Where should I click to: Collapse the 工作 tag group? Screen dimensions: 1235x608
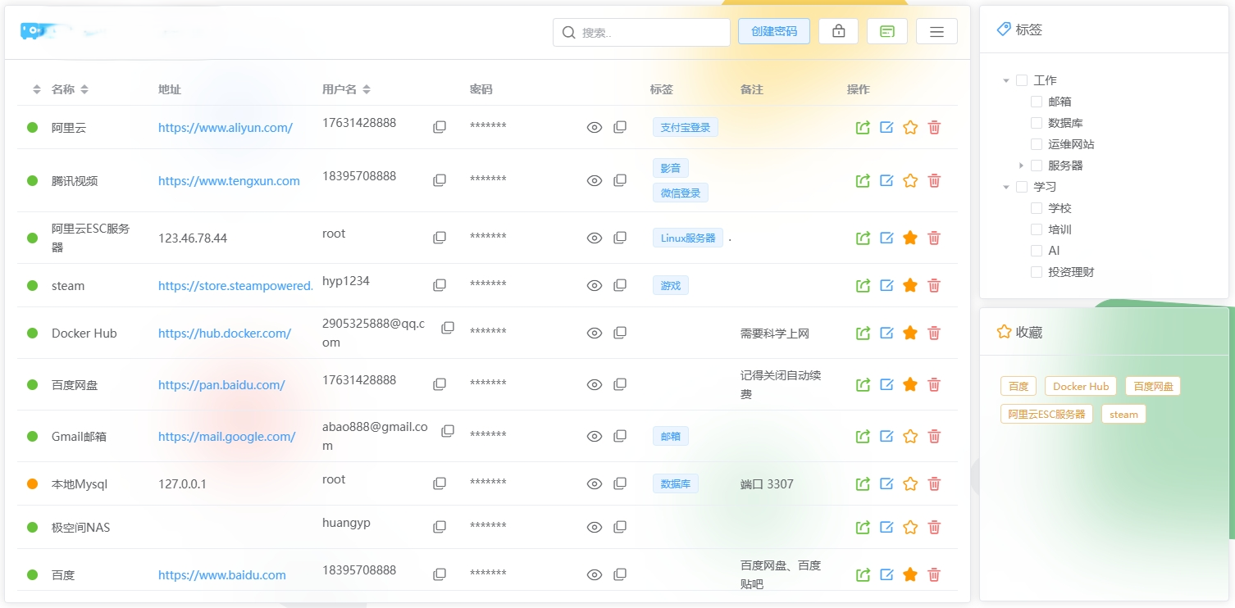click(1005, 79)
